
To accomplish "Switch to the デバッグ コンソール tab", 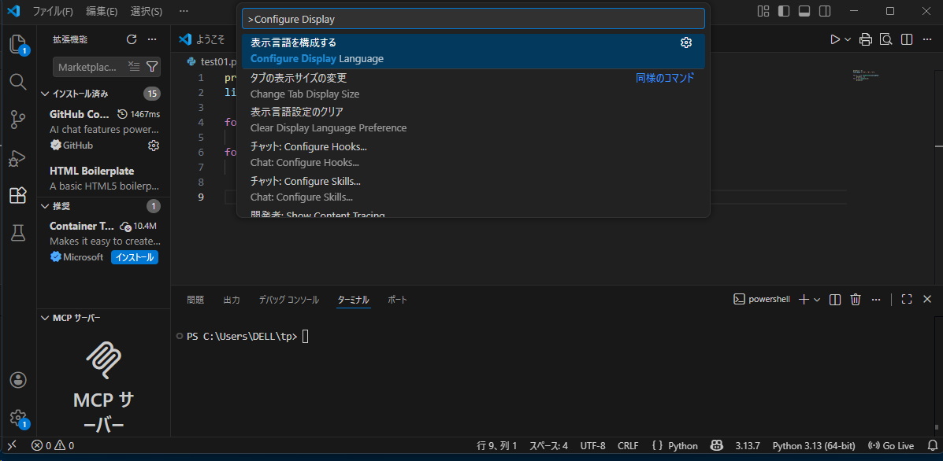I will [x=288, y=300].
